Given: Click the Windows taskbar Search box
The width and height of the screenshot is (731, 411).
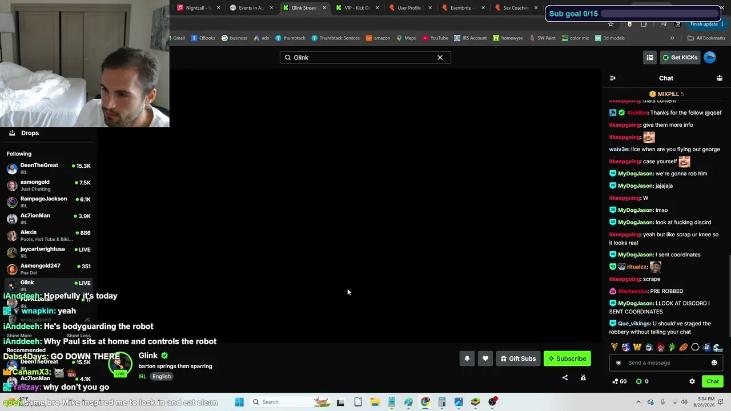Looking at the screenshot, I should coord(291,402).
